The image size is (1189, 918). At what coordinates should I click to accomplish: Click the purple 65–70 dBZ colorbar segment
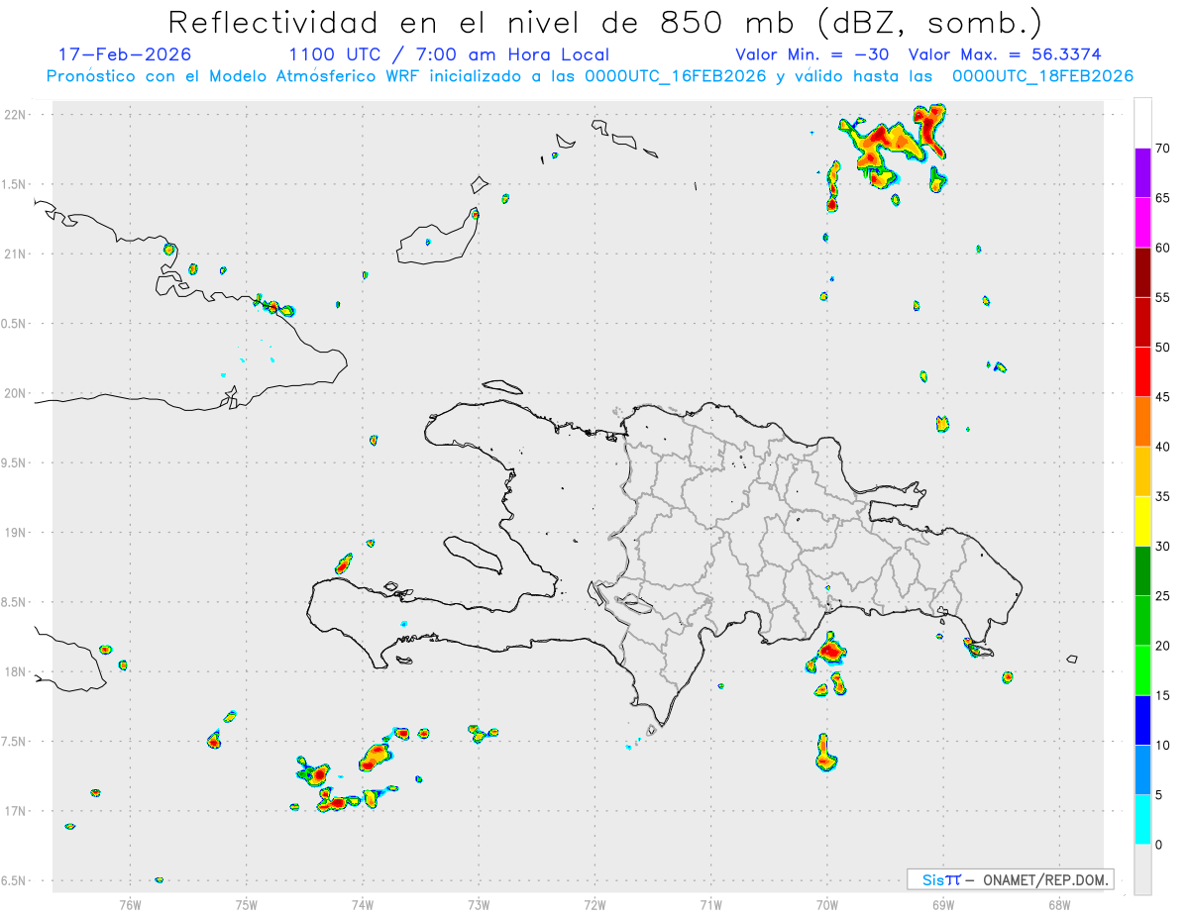click(x=1142, y=173)
